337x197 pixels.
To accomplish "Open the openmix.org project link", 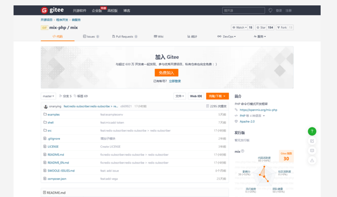I will 258,110.
